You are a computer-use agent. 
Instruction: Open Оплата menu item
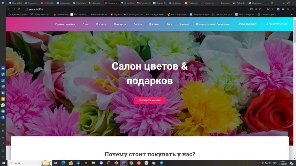[137, 24]
